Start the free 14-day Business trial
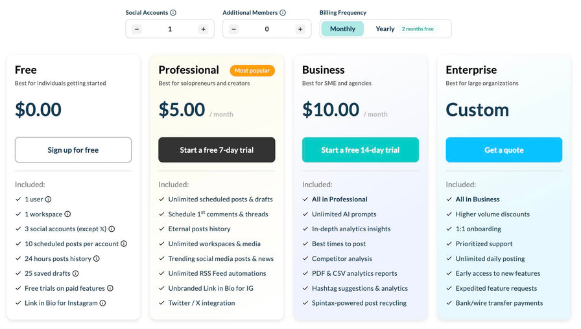The image size is (581, 329). click(360, 150)
